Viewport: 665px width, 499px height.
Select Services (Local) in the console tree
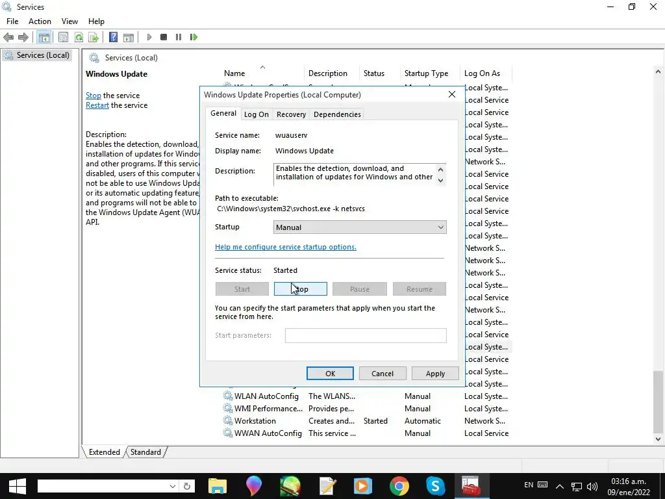(37, 55)
